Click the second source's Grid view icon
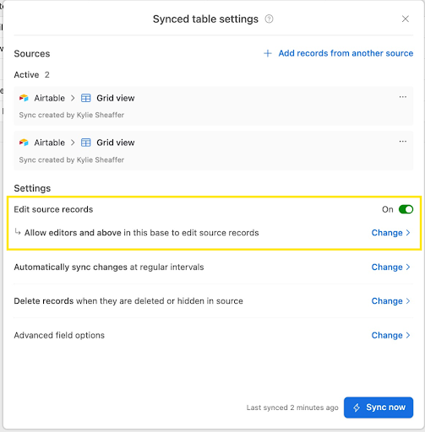This screenshot has height=432, width=425. (x=86, y=143)
